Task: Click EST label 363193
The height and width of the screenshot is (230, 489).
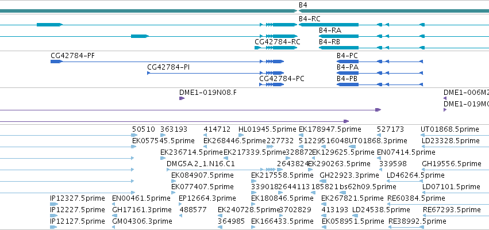Action: point(174,129)
